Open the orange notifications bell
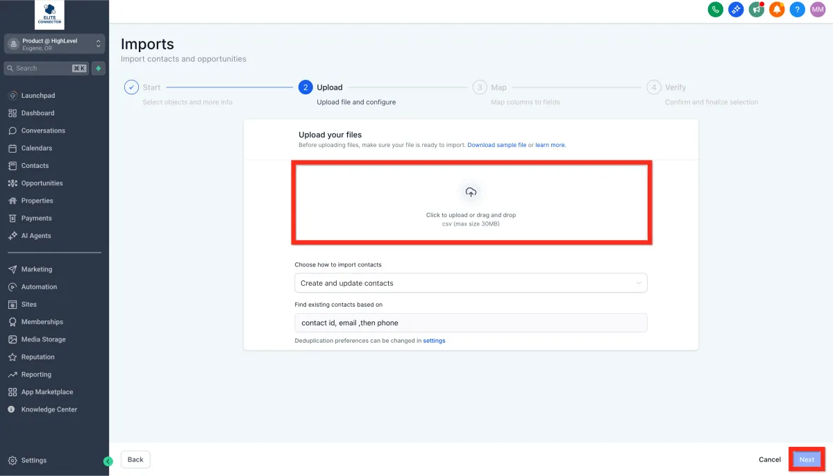 click(x=777, y=10)
